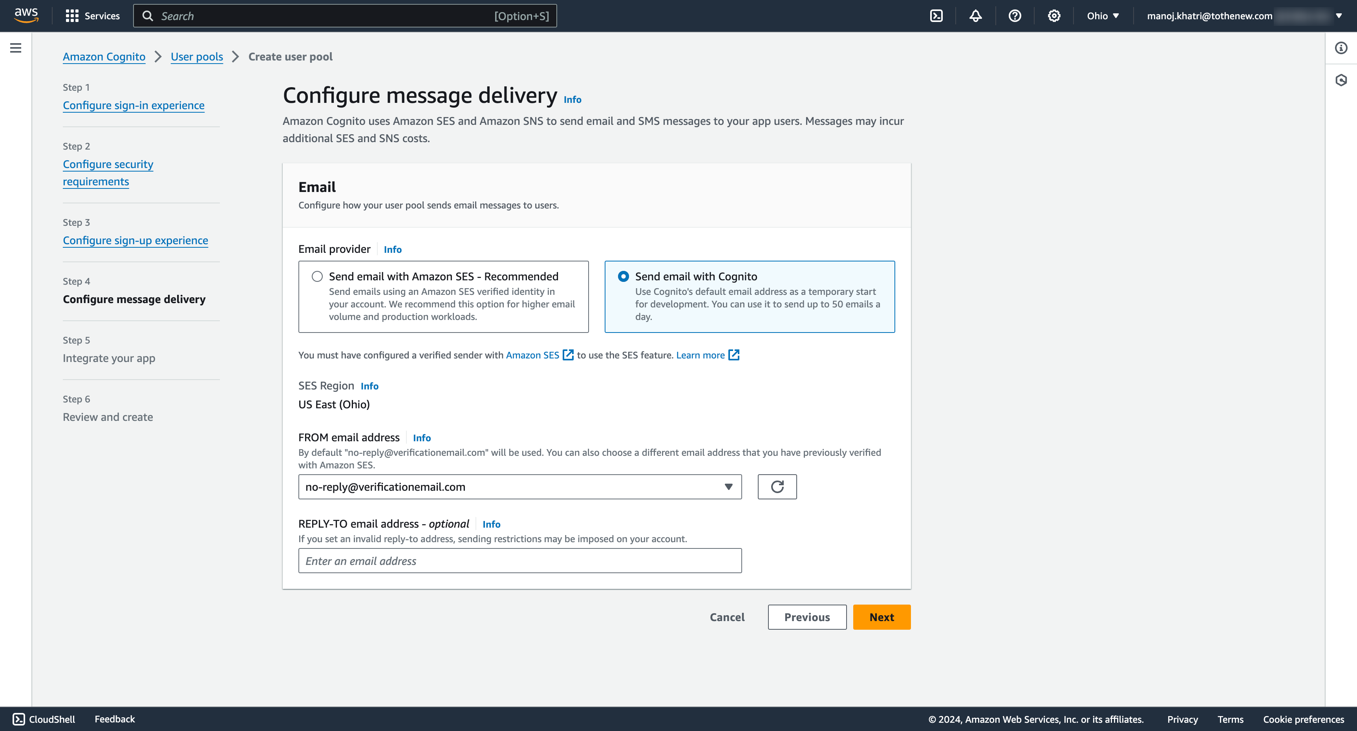This screenshot has height=731, width=1357.
Task: Click the Amazon SES external link icon
Action: click(x=568, y=355)
